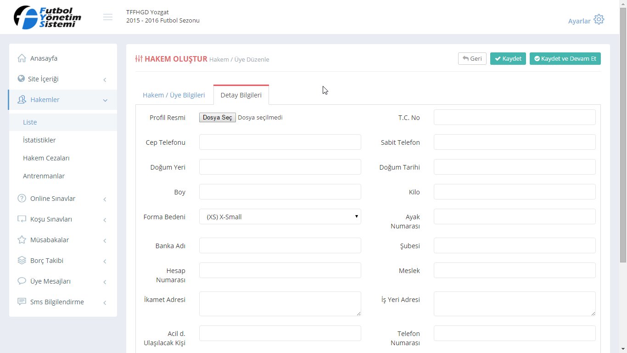627x353 pixels.
Task: Select the Detay Bilgileri tab
Action: coord(241,95)
